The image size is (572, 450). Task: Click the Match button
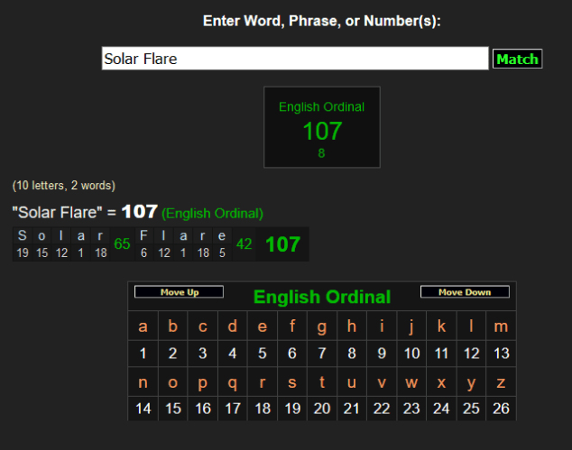tap(517, 60)
